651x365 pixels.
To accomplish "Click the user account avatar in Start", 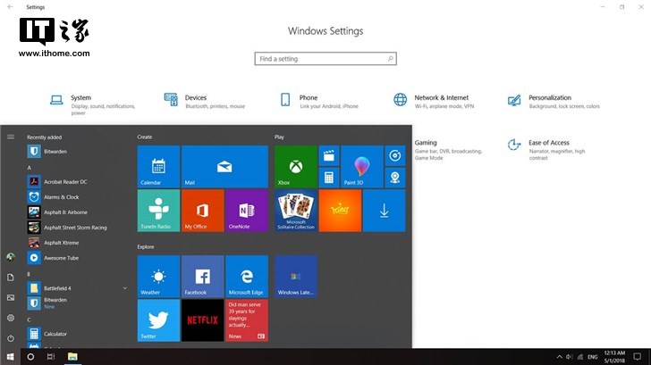I will pos(11,257).
